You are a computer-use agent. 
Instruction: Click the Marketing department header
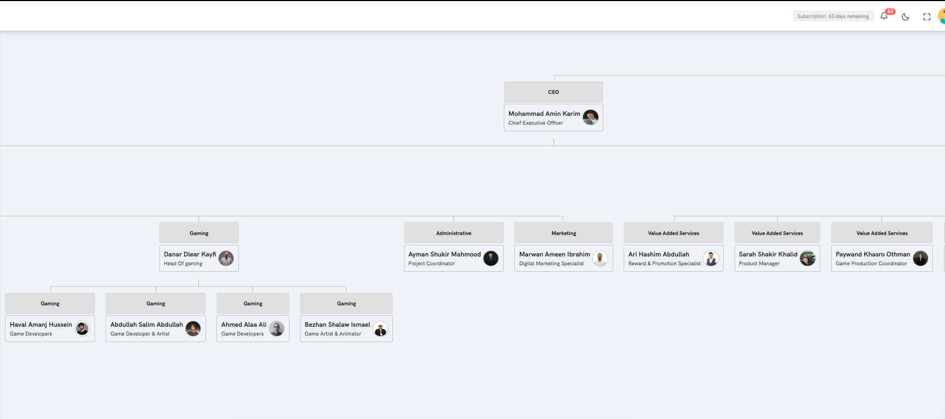point(563,233)
